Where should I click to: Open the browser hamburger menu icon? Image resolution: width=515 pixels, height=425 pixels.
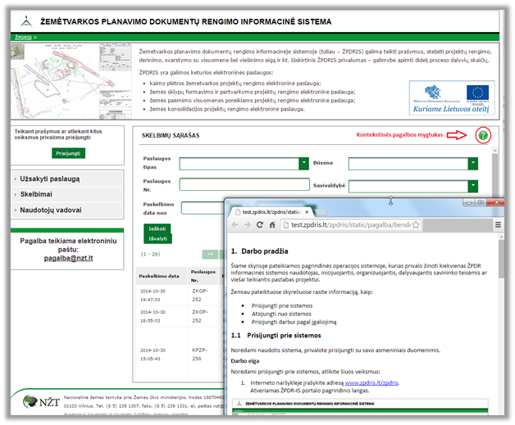click(x=498, y=224)
